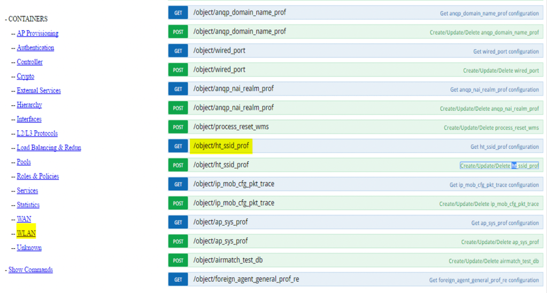Go to the Statistics container
Screen dimensions: 547x293
click(28, 205)
